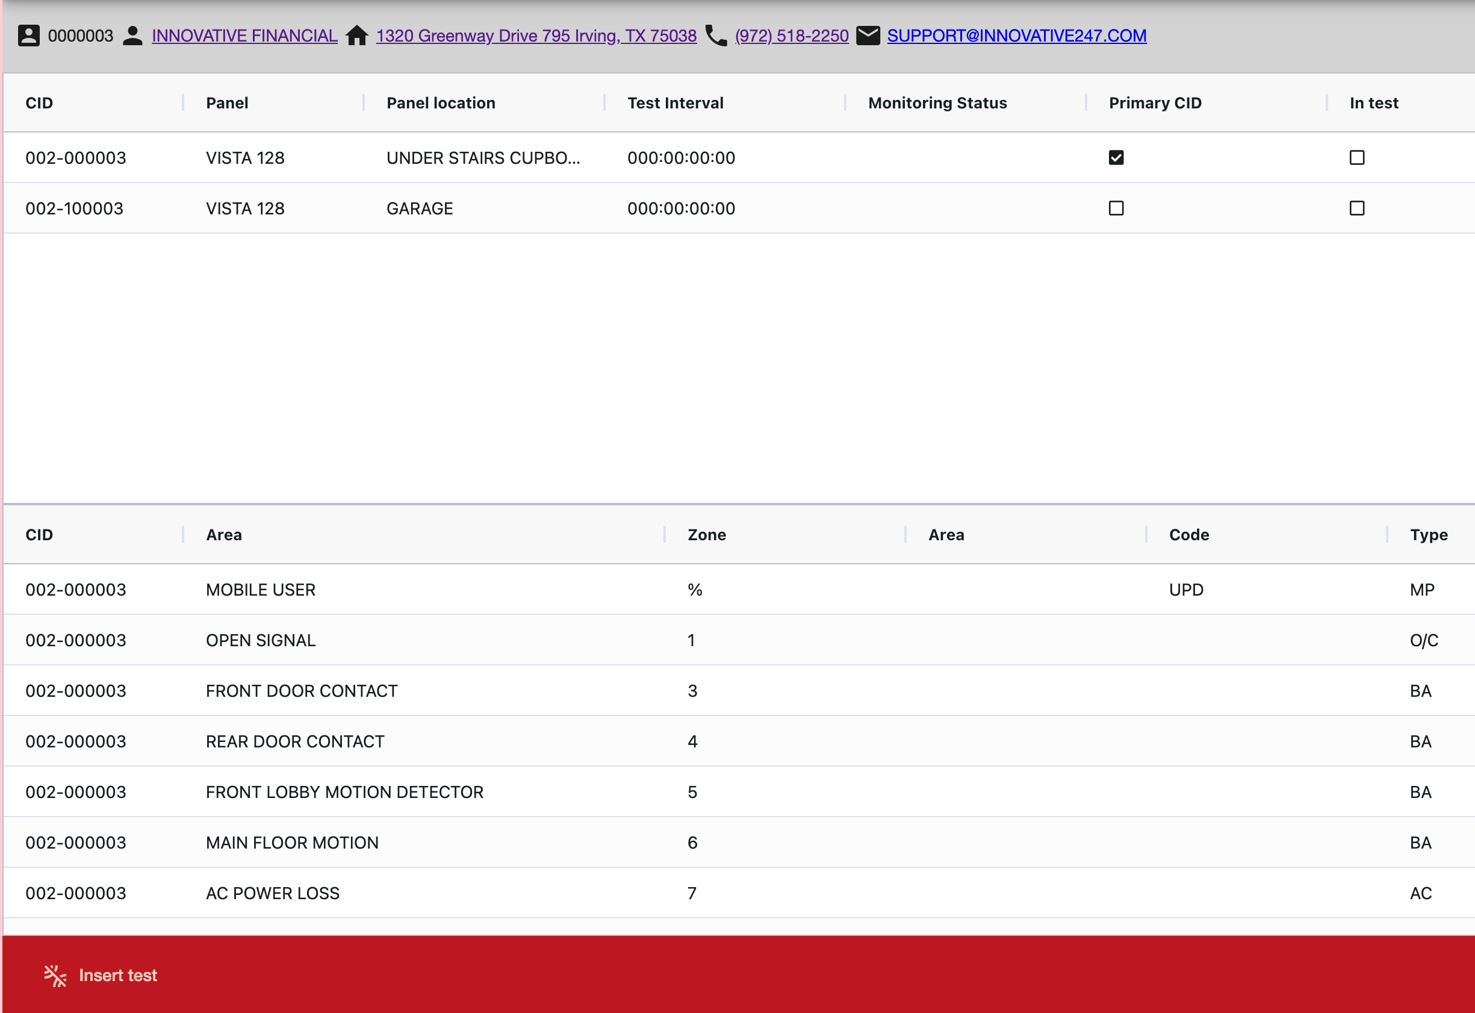Select the FRONT DOOR CONTACT row

coord(739,691)
